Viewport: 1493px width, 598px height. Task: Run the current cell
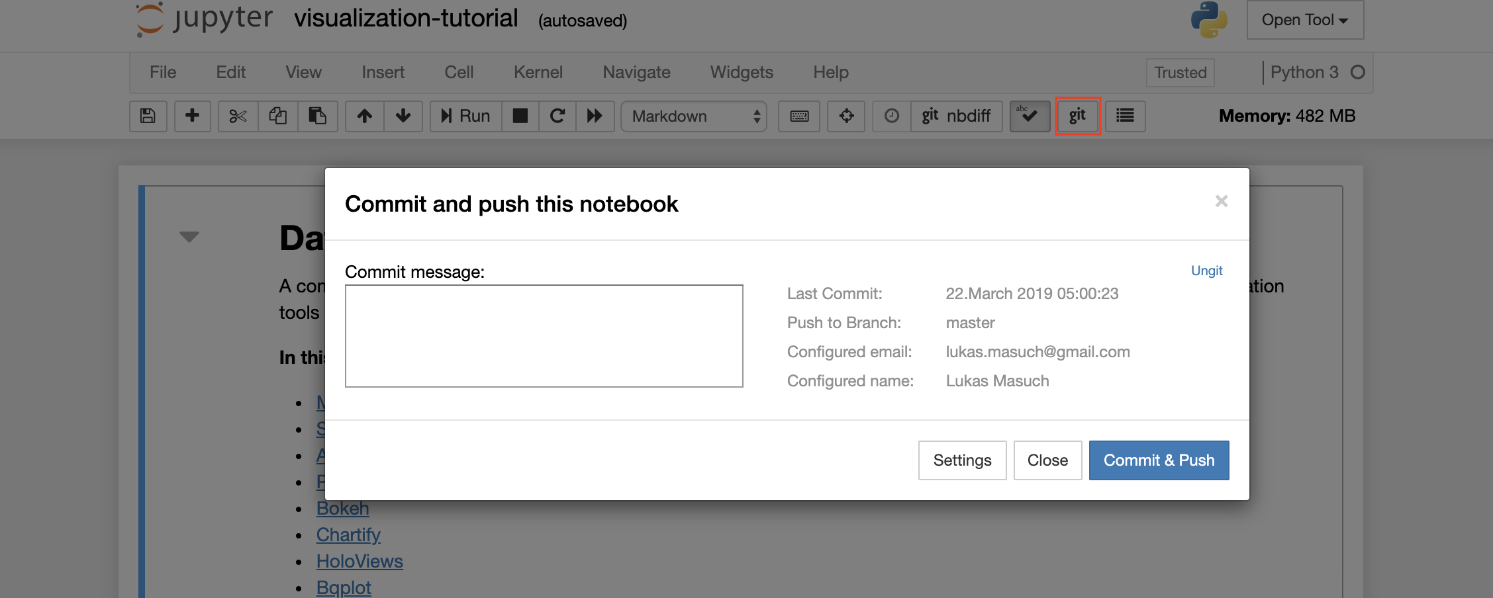[465, 116]
